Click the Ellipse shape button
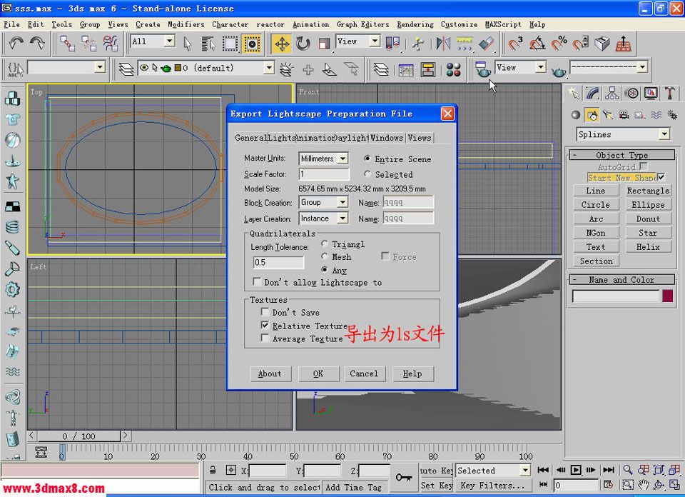Viewport: 685px width, 497px height. (648, 204)
